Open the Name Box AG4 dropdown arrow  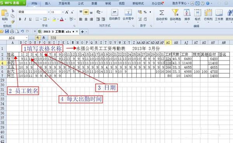27,38
